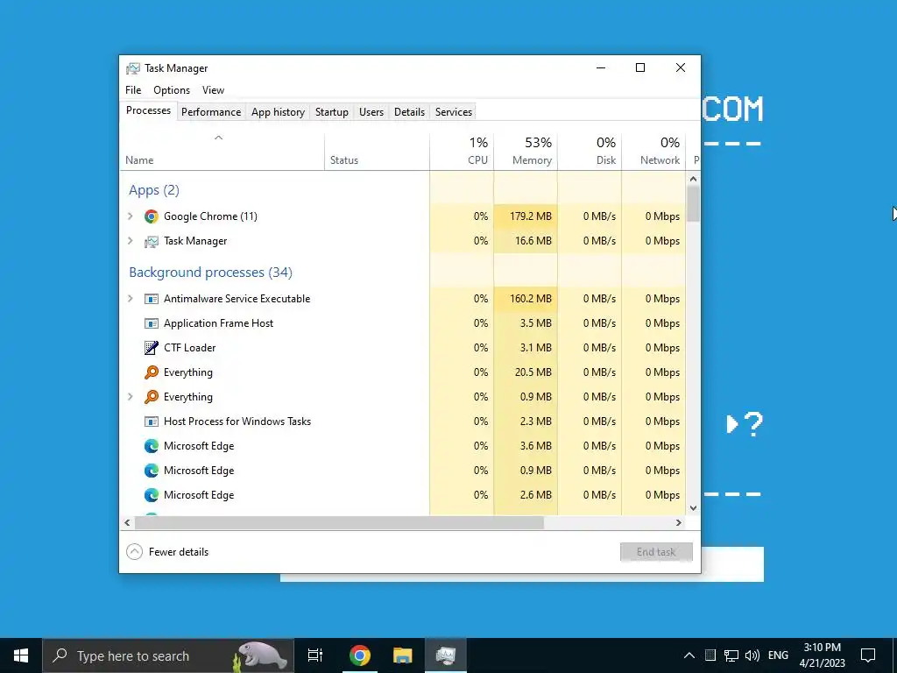Expand the Task Manager process group
The image size is (897, 673).
pos(131,241)
